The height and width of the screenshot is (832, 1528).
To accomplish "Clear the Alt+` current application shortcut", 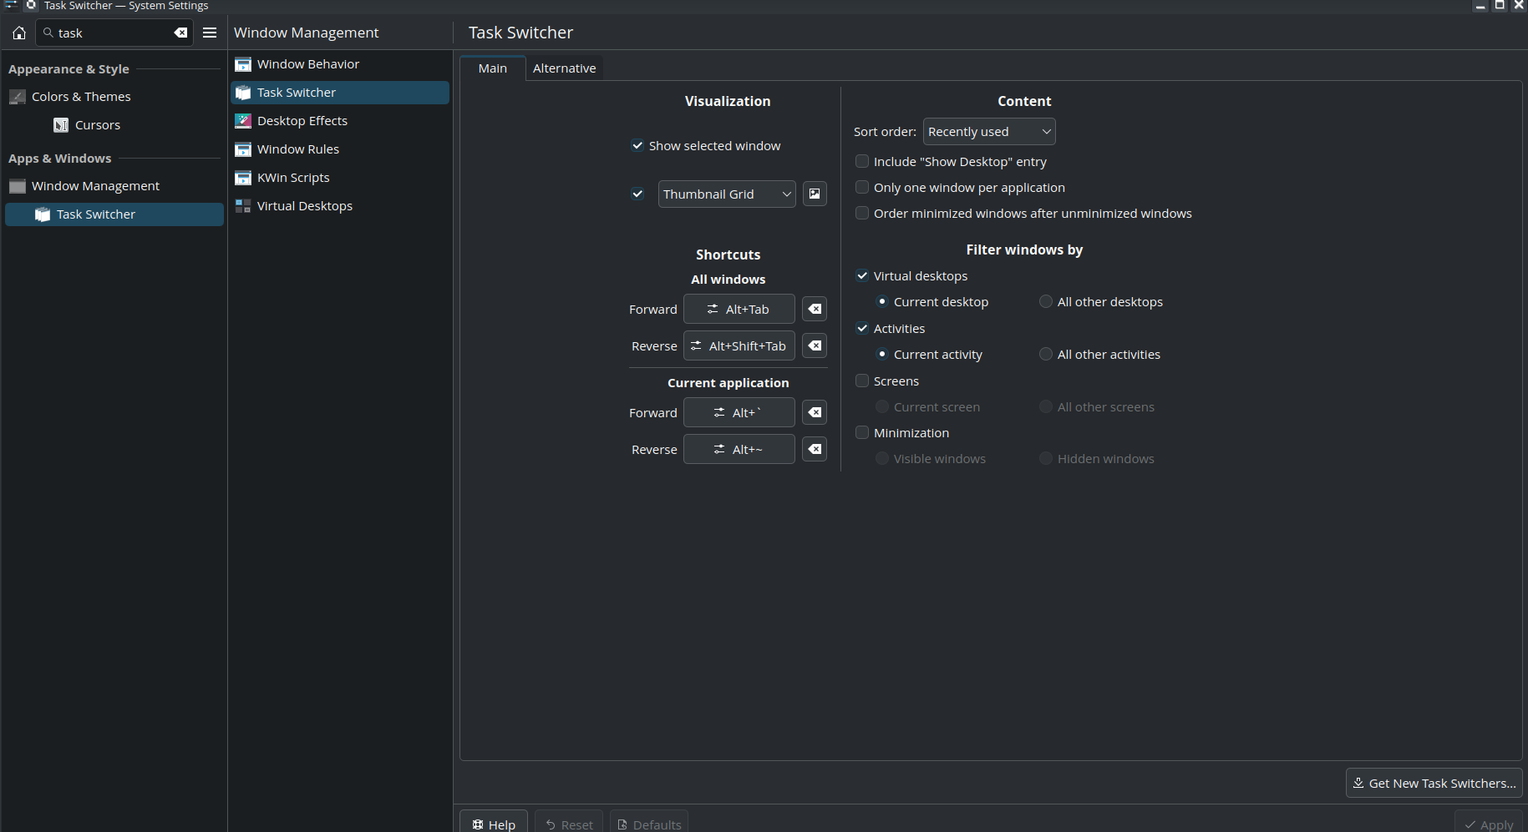I will tap(815, 413).
